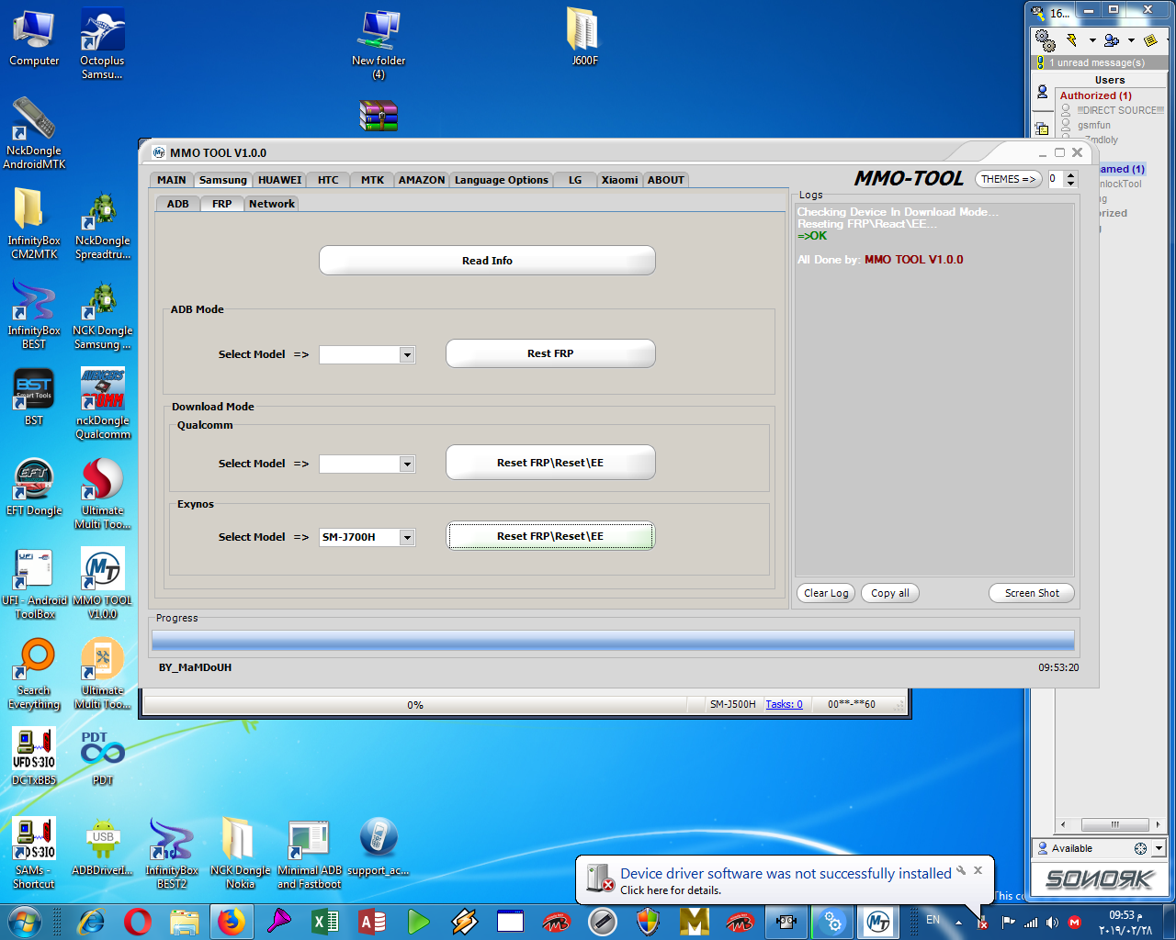1176x940 pixels.
Task: Open the Exynos SM-J700H model dropdown
Action: pyautogui.click(x=407, y=538)
